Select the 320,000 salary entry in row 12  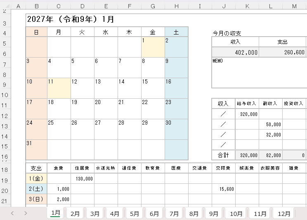pyautogui.click(x=247, y=114)
